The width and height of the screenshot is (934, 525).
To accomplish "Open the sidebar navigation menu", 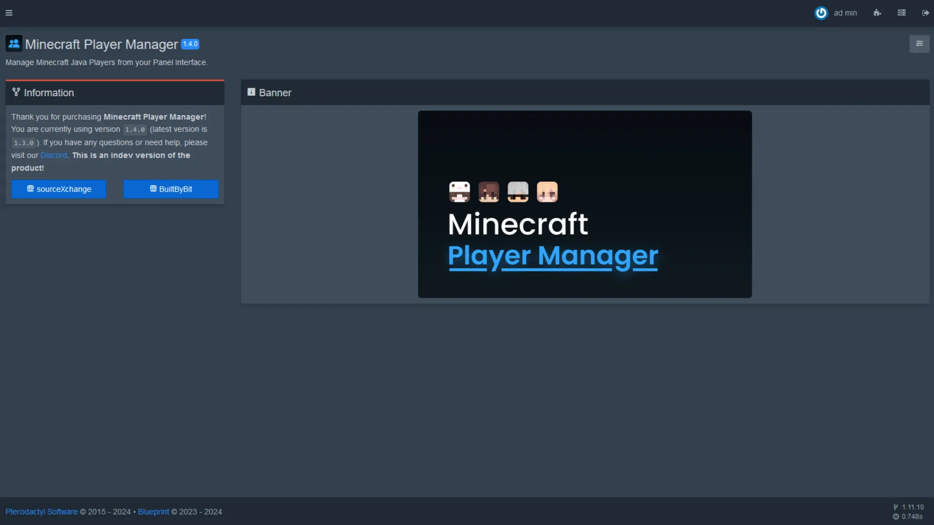I will pos(9,13).
